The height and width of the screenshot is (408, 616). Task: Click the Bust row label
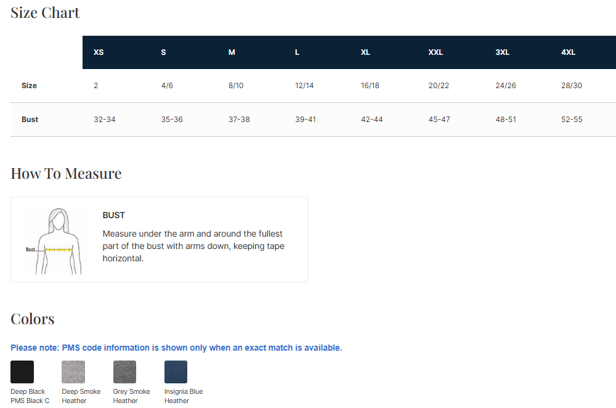pyautogui.click(x=30, y=120)
